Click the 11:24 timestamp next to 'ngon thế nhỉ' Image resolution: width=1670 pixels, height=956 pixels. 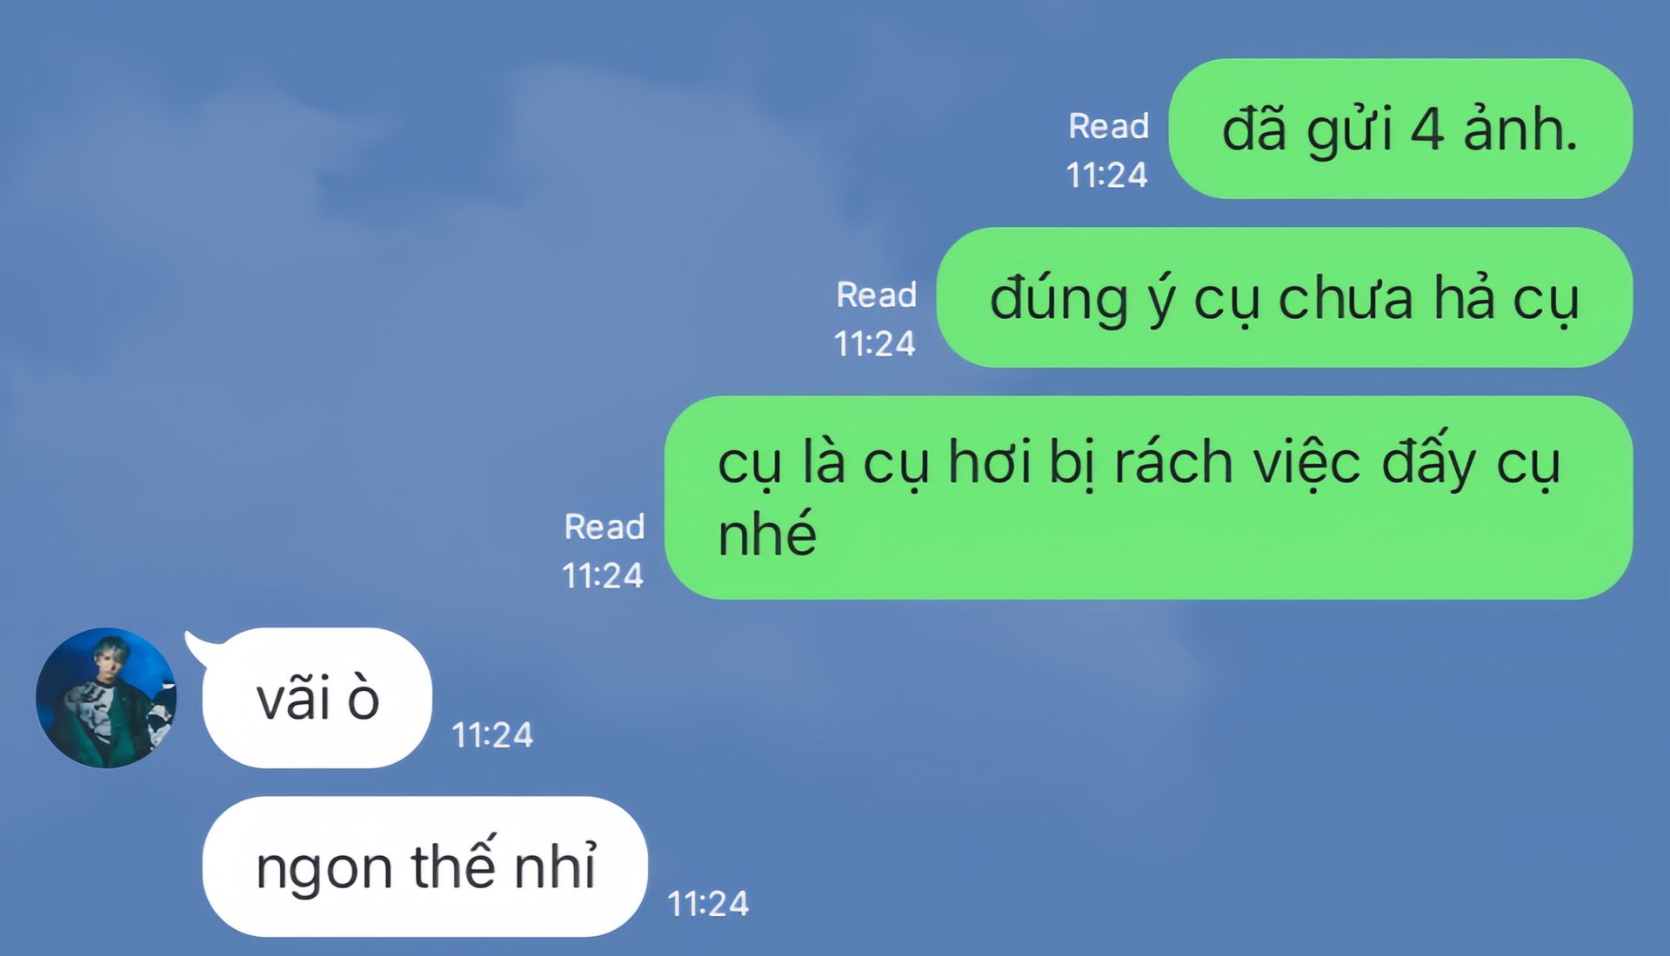(708, 904)
